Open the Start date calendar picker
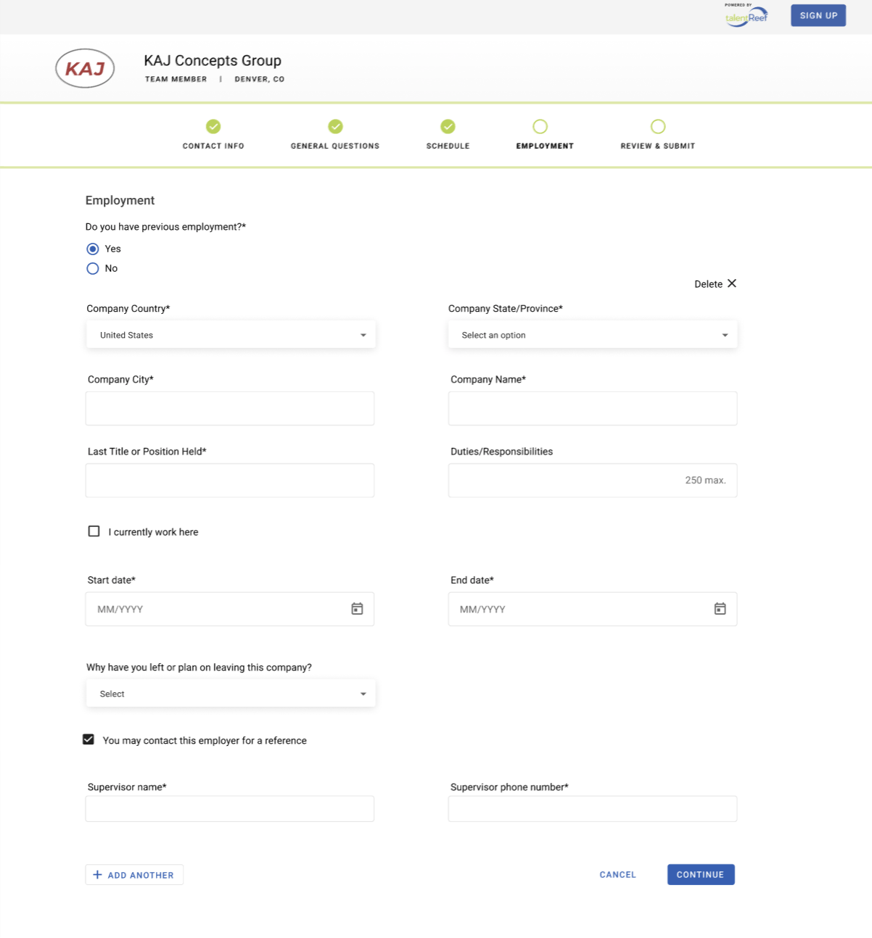This screenshot has width=872, height=938. (x=357, y=609)
